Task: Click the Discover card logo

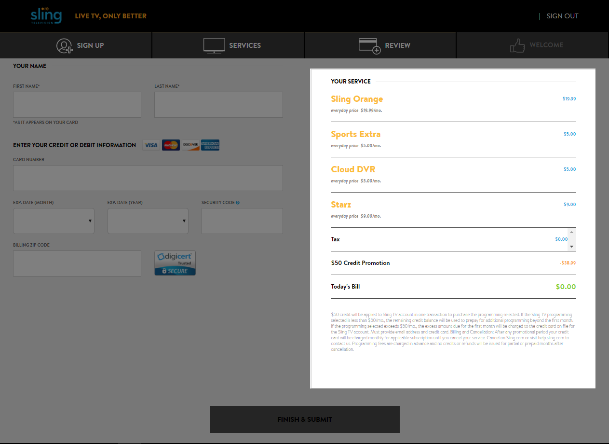Action: [190, 145]
